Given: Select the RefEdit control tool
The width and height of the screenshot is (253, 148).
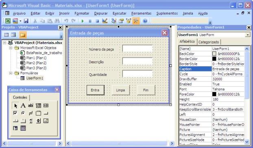Looking at the screenshot, I should 15,128.
